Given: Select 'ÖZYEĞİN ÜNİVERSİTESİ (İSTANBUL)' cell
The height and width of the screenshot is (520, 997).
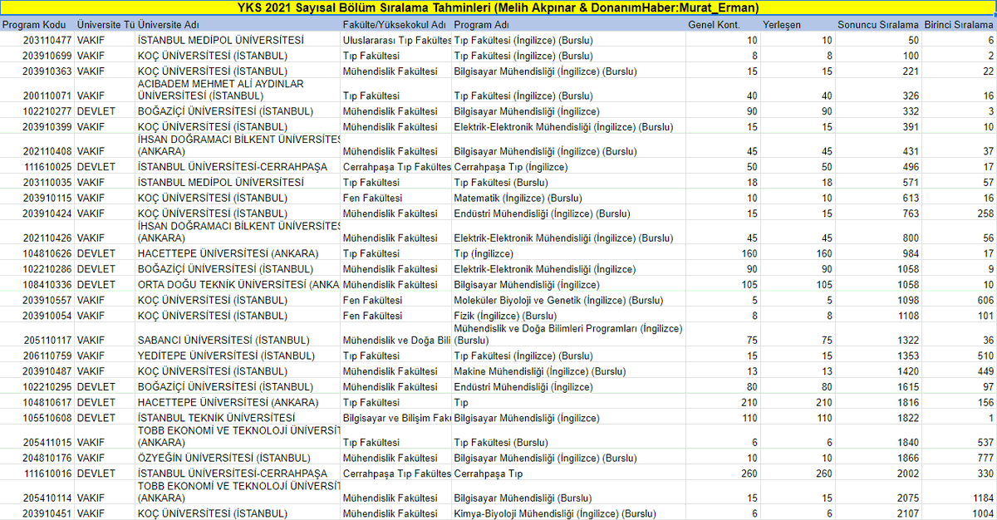Looking at the screenshot, I should point(238,458).
